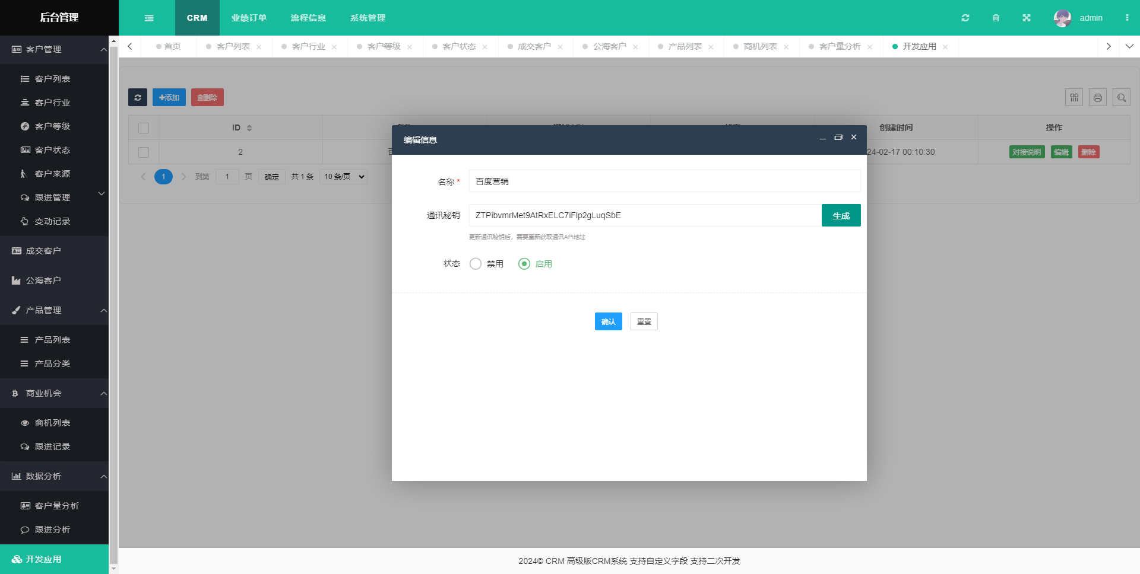Screen dimensions: 1140x574
Task: Click the 生成 key generate button
Action: tap(841, 215)
